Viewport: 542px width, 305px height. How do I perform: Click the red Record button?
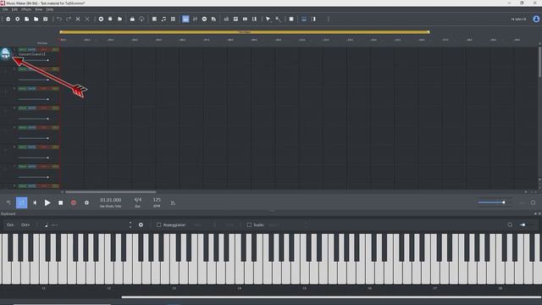point(74,202)
